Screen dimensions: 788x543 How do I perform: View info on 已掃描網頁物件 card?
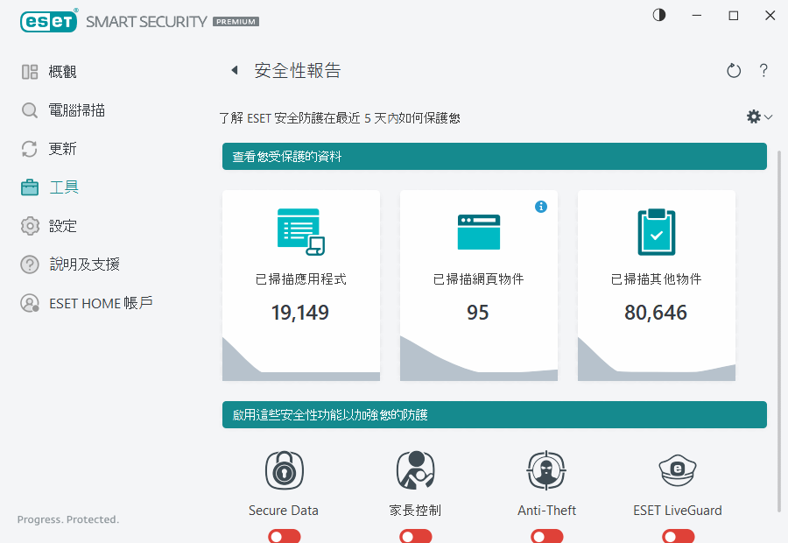[x=540, y=207]
